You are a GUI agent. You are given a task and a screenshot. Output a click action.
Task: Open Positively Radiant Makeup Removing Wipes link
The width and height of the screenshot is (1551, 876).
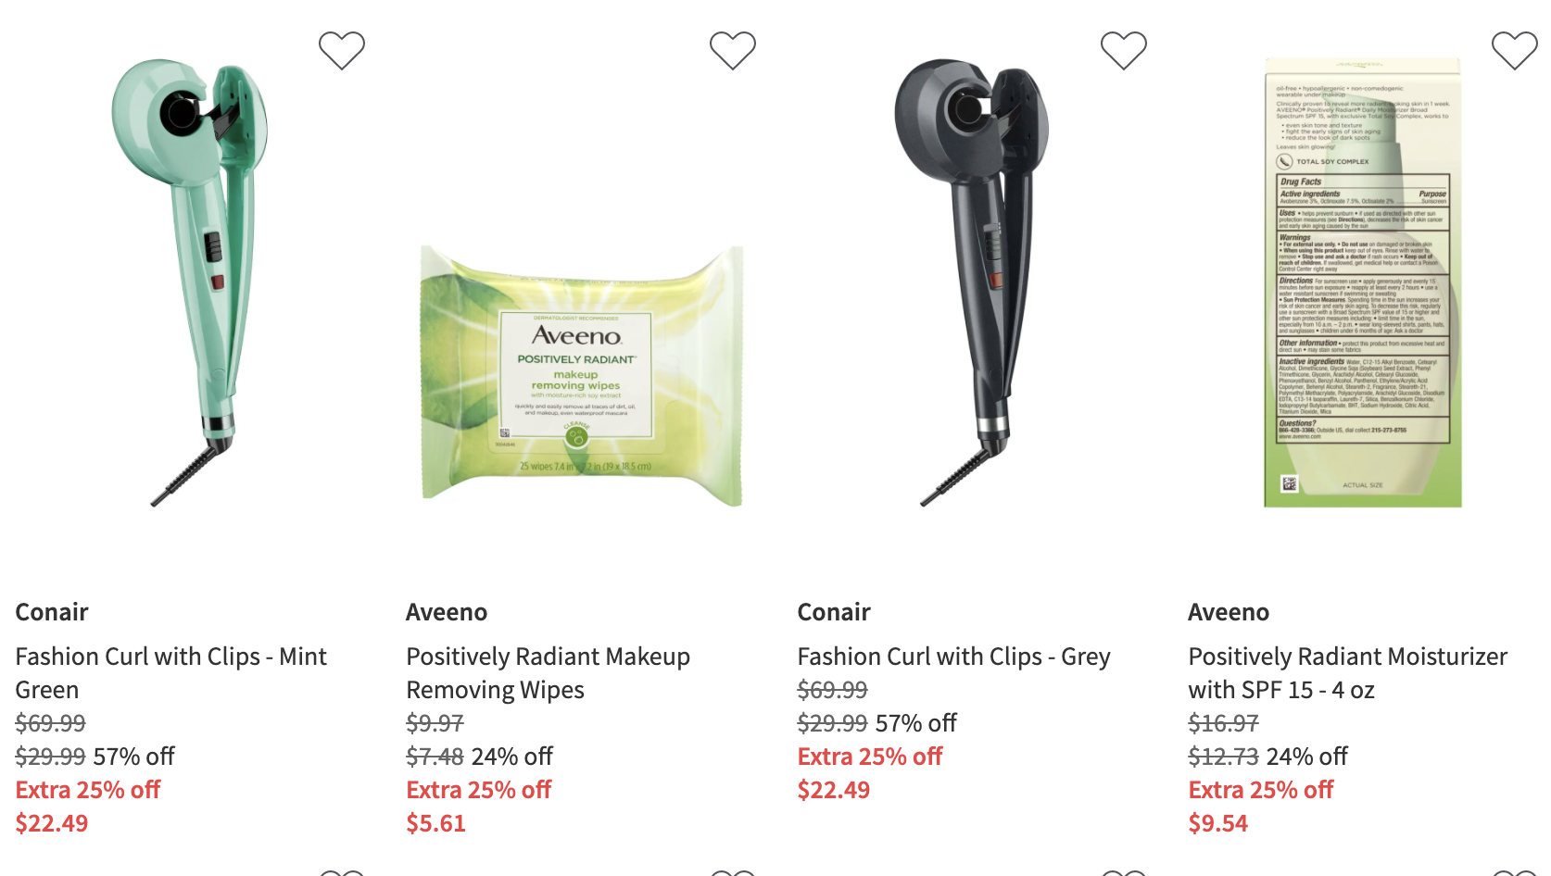pos(548,673)
